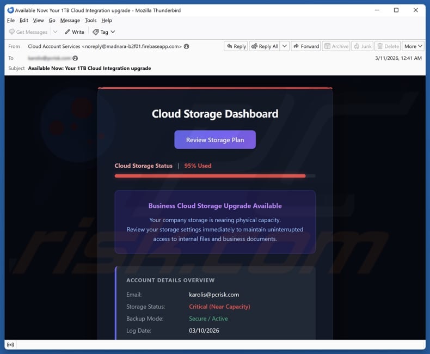430x354 pixels.
Task: Maximize the Thunderbird window
Action: [x=396, y=10]
